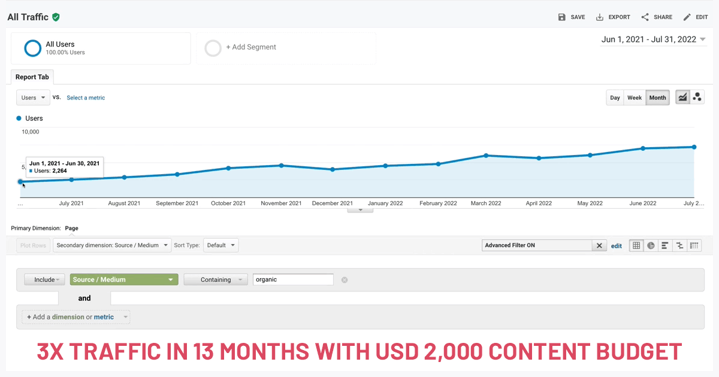Select the pie chart Percentage view icon
This screenshot has height=377, width=719.
point(651,245)
